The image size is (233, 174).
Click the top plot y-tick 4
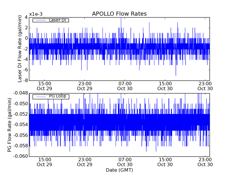point(26,17)
